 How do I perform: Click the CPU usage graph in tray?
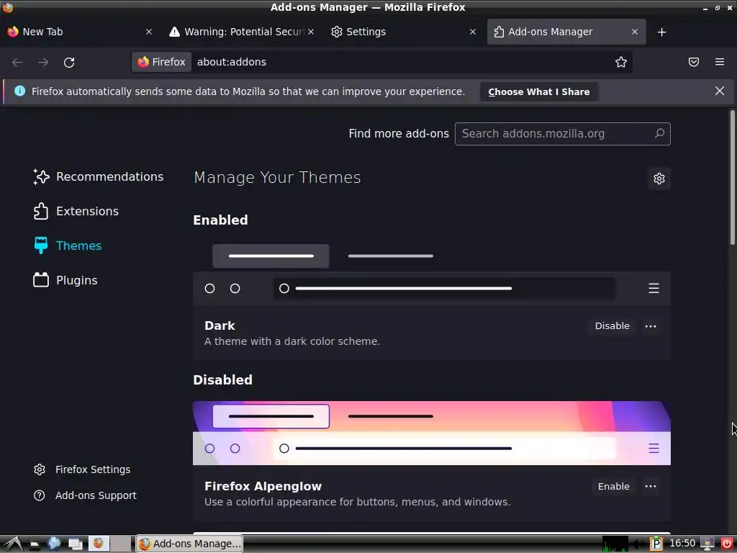(x=615, y=544)
